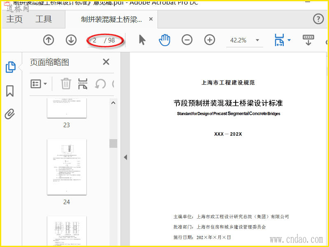Viewport: 329px width, 247px height.
Task: Open fit page options dropdown arrow
Action: [x=289, y=40]
